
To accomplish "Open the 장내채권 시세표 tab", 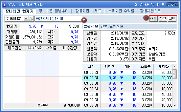I will pyautogui.click(x=88, y=11).
